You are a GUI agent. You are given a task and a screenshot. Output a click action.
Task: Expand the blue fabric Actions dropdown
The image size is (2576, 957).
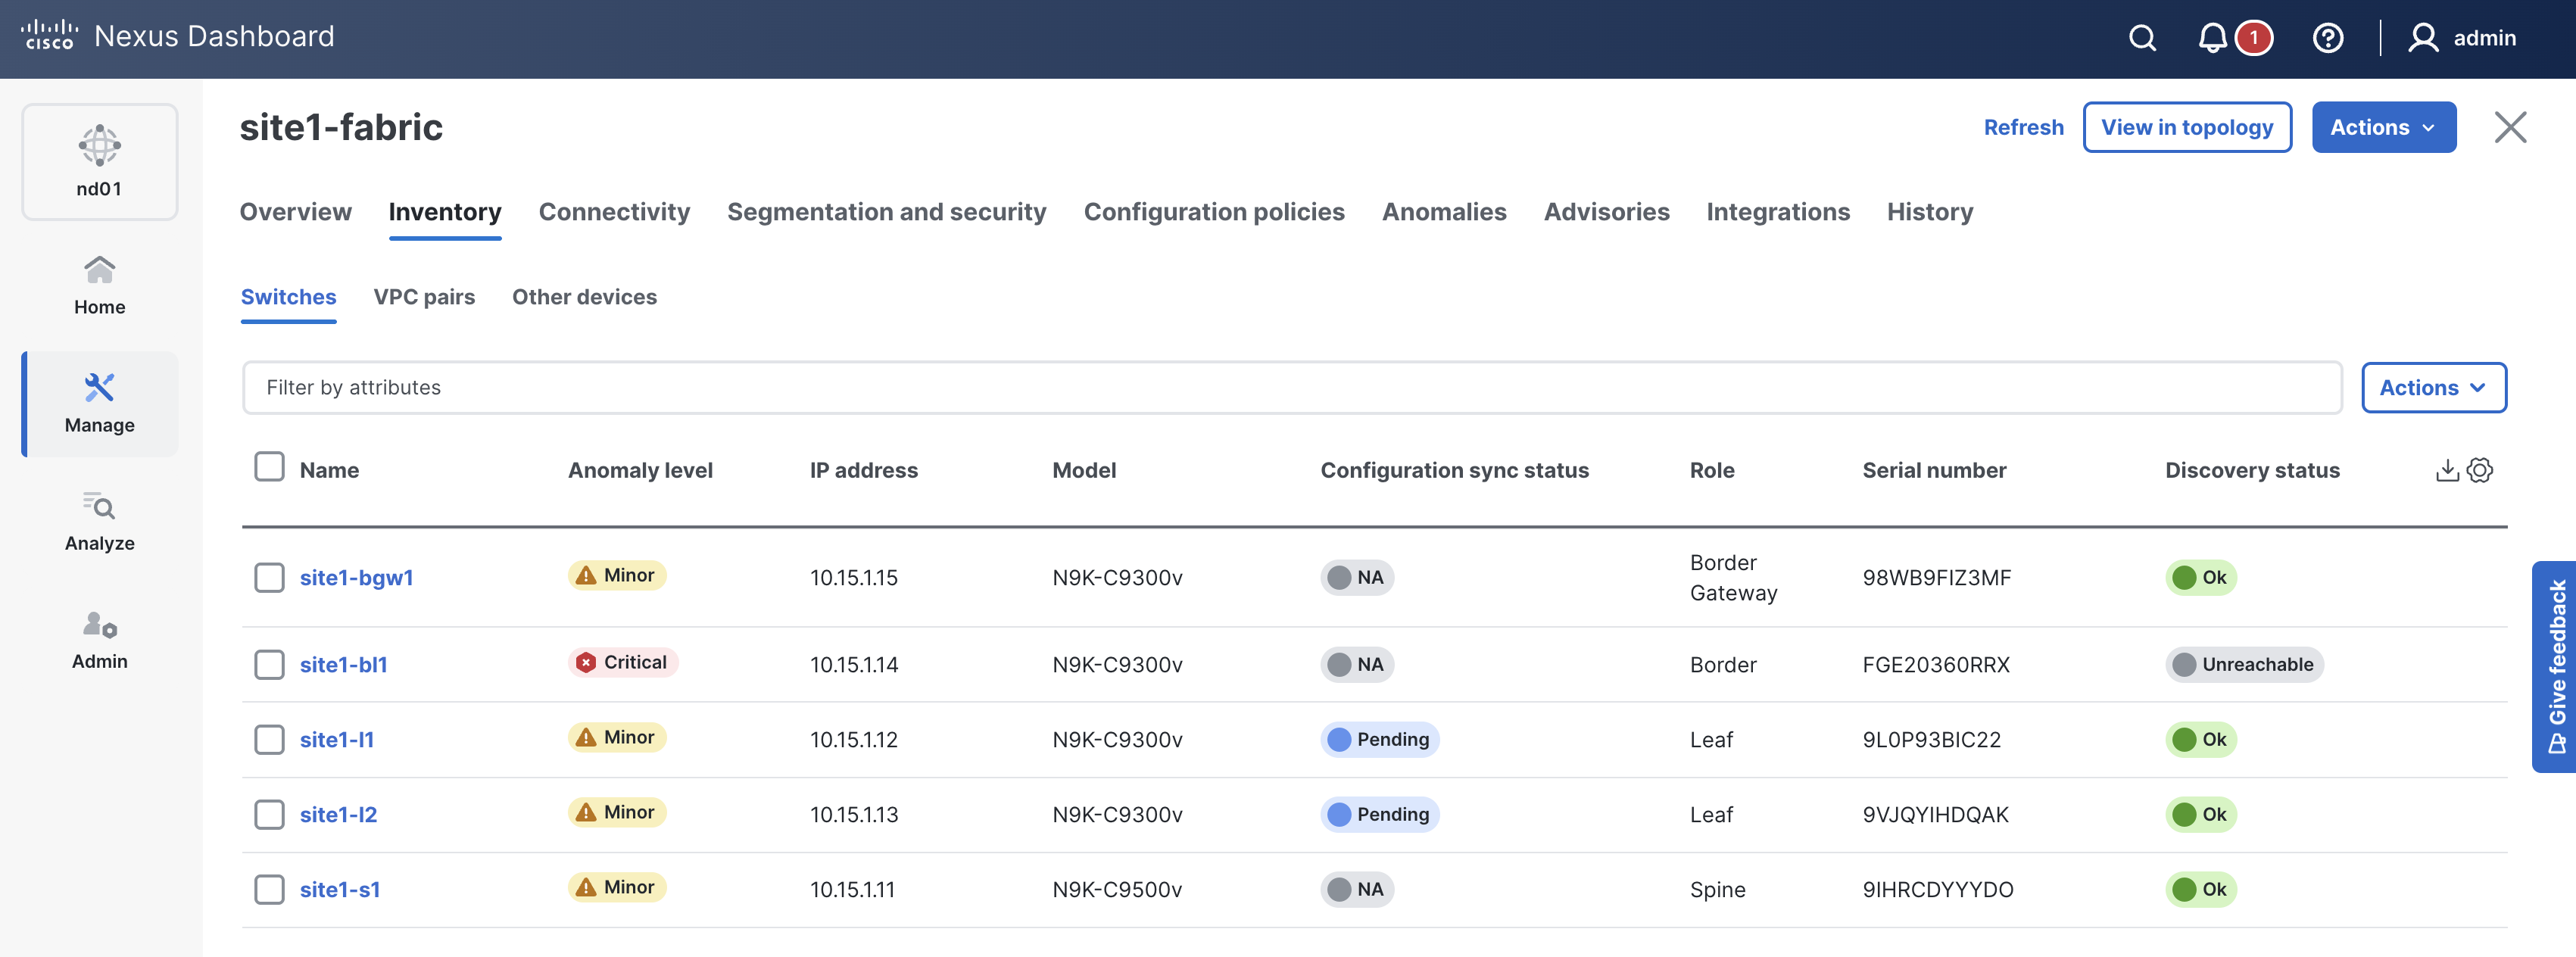(x=2383, y=127)
